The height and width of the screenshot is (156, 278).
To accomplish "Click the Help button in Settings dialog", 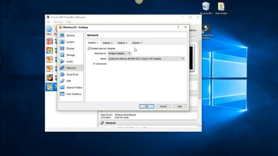I will click(179, 106).
